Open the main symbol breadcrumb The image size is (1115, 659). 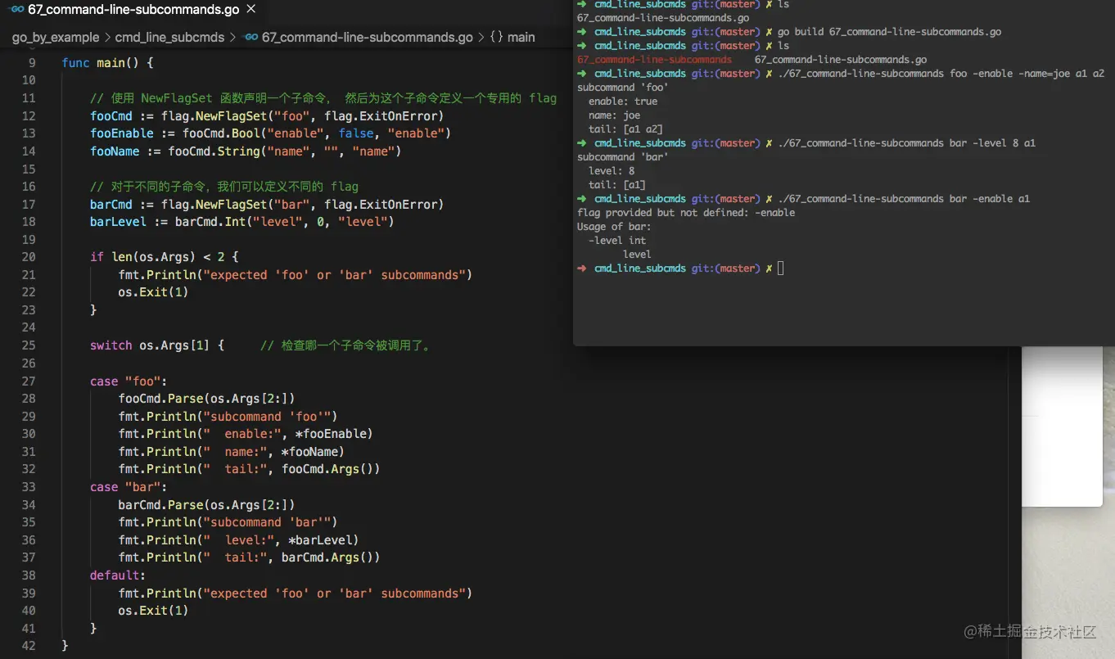click(x=521, y=37)
